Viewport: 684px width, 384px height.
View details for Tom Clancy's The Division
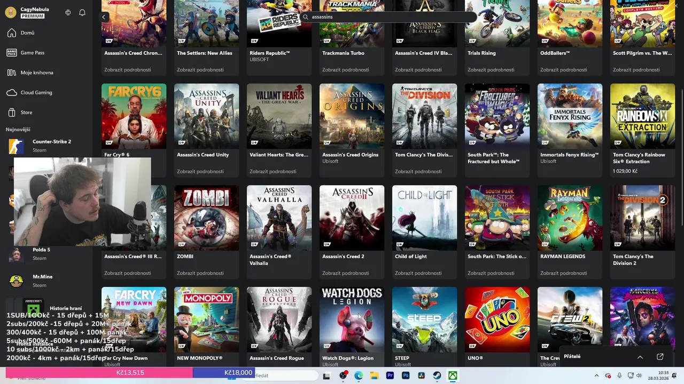(418, 171)
